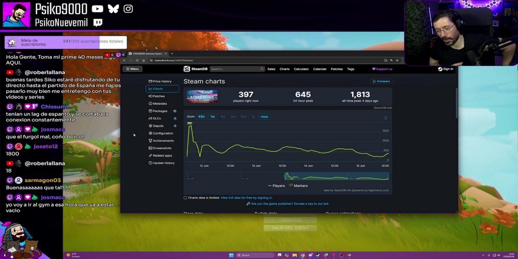Open Tags in top navigation
This screenshot has height=259, width=518.
click(x=351, y=69)
